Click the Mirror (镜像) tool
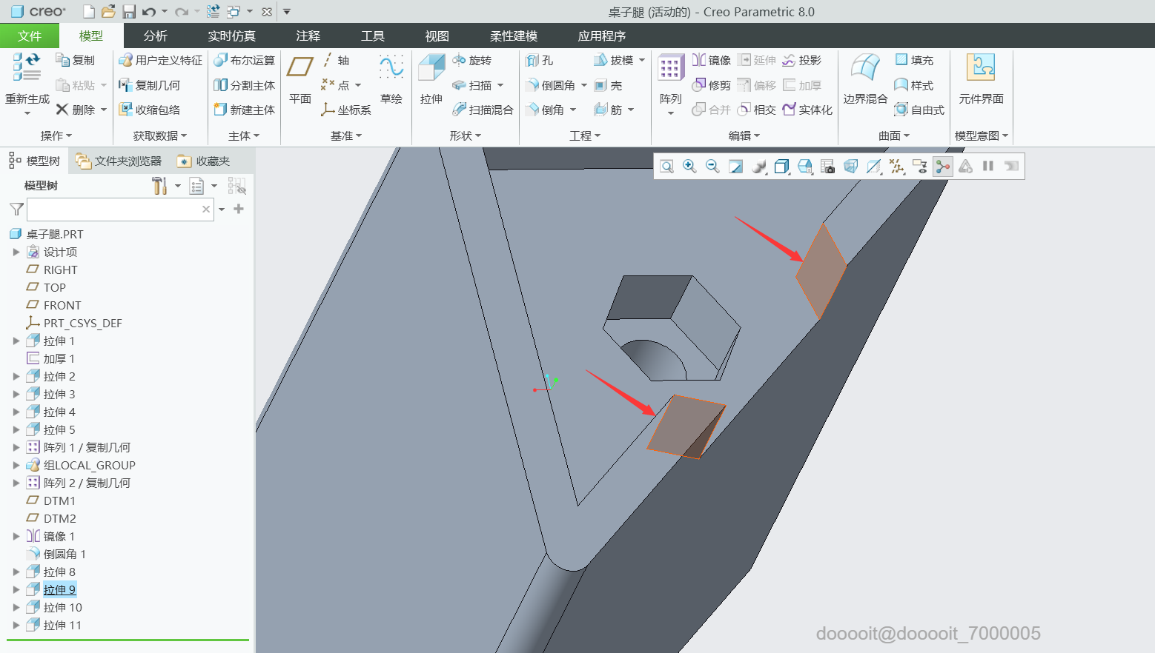The image size is (1155, 653). (x=712, y=60)
